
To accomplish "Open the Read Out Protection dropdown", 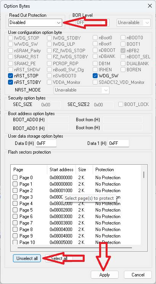I will (x=35, y=22).
